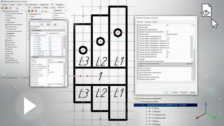
Task: Click the red delete X above the type tree
Action: [6, 8]
